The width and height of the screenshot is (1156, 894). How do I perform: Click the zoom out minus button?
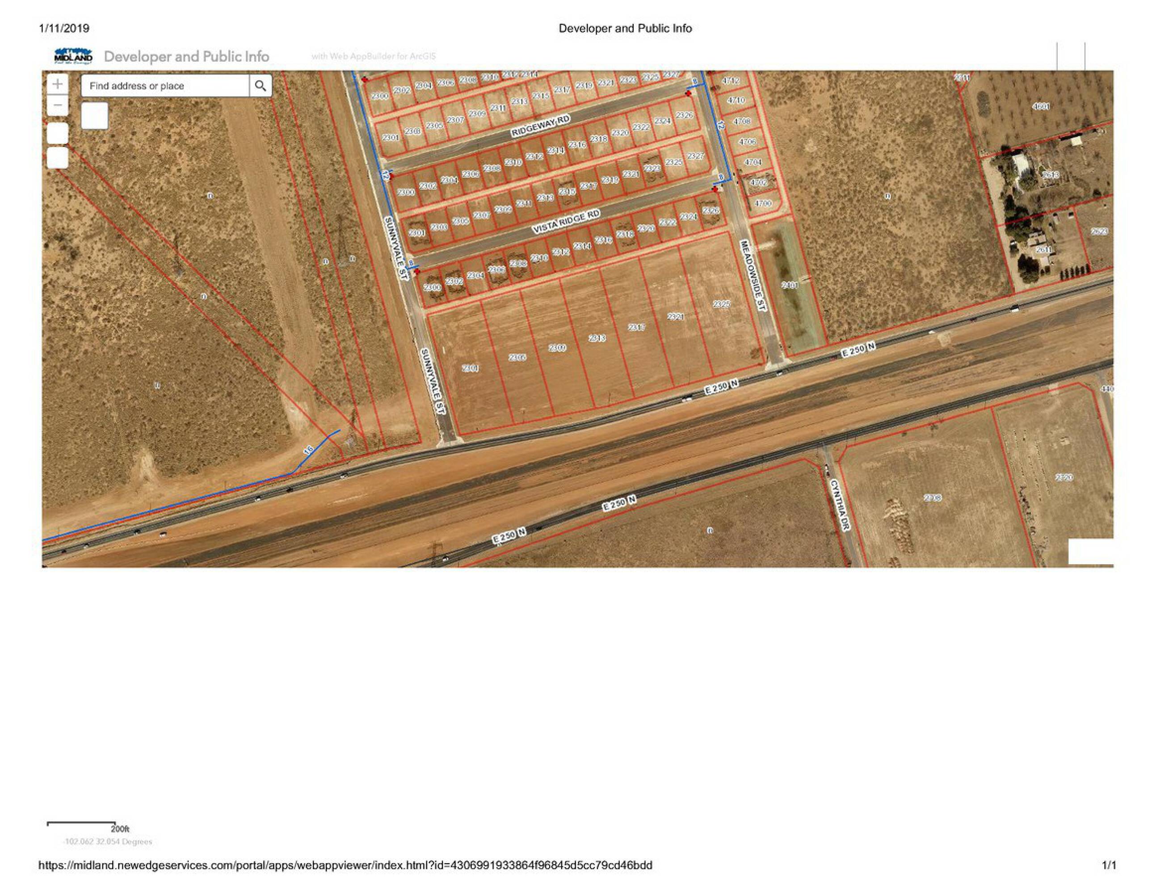click(x=58, y=105)
